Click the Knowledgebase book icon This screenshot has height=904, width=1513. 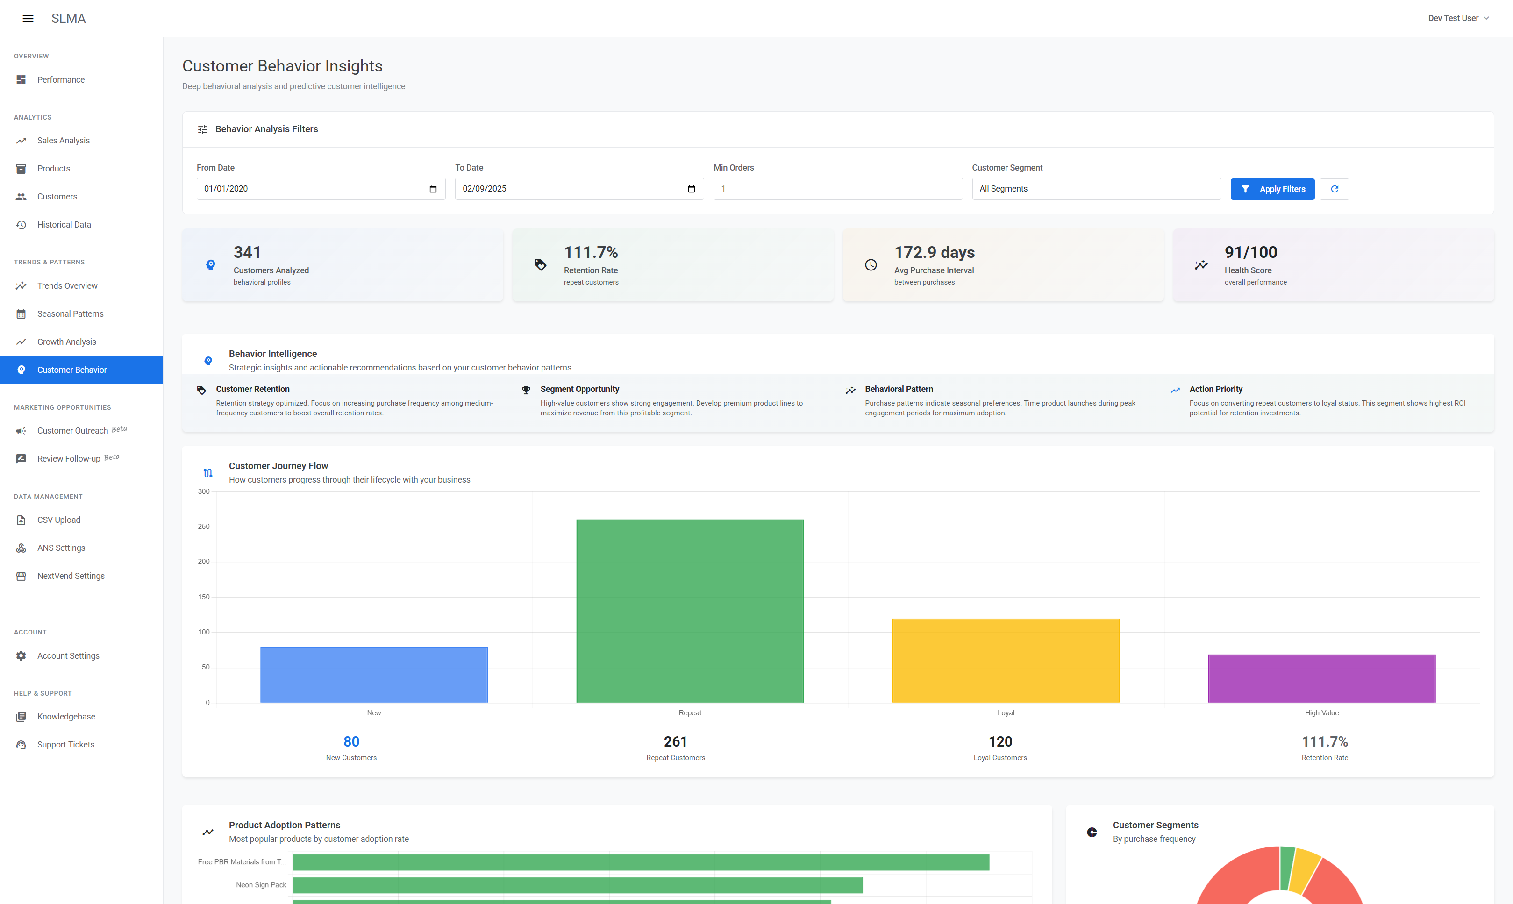[x=21, y=717]
